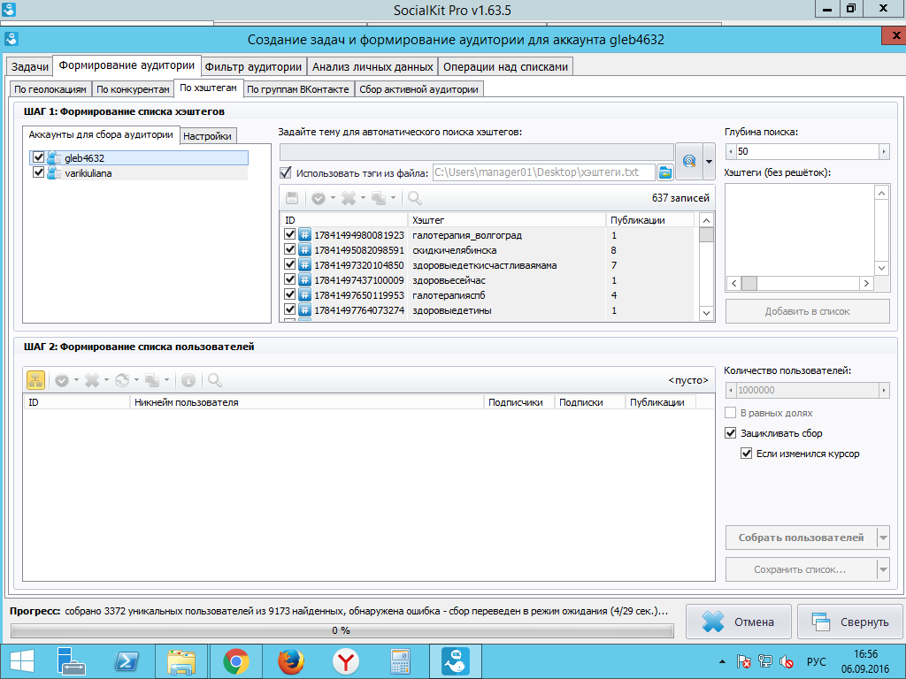
Task: Open Server Manager from the taskbar
Action: [x=72, y=661]
